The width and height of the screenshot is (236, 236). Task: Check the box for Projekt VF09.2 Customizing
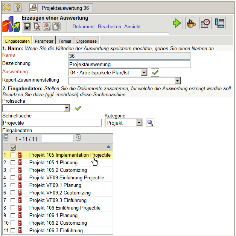coord(13,193)
